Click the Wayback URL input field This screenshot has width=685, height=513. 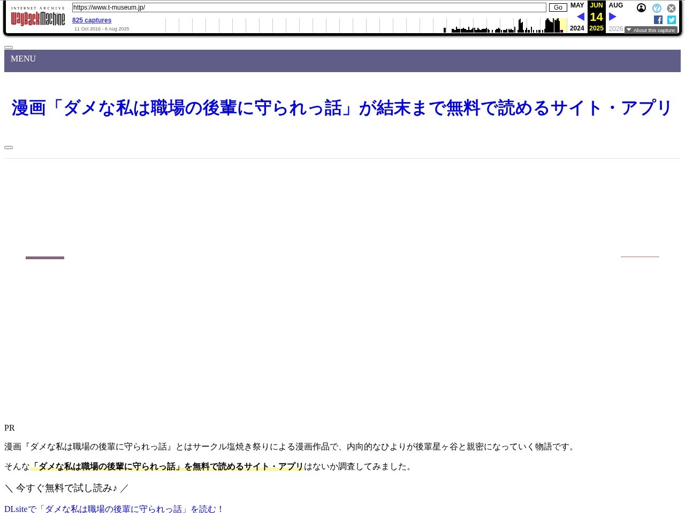(x=309, y=7)
